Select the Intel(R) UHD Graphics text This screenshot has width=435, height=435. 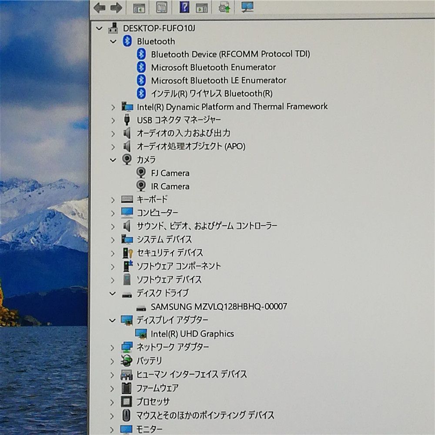point(192,334)
